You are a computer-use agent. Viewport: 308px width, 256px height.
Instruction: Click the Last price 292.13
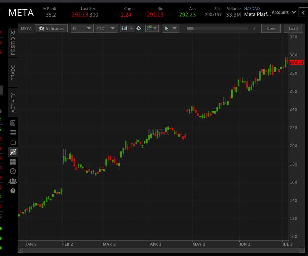point(80,15)
